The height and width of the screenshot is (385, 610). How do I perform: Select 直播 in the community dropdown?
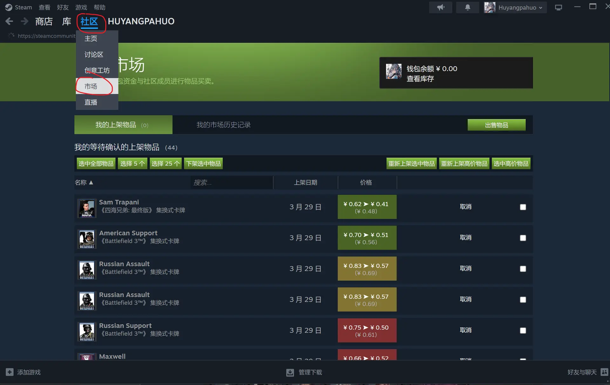click(x=97, y=102)
